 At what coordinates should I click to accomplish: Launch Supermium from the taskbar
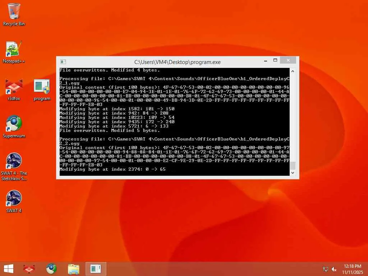51,269
